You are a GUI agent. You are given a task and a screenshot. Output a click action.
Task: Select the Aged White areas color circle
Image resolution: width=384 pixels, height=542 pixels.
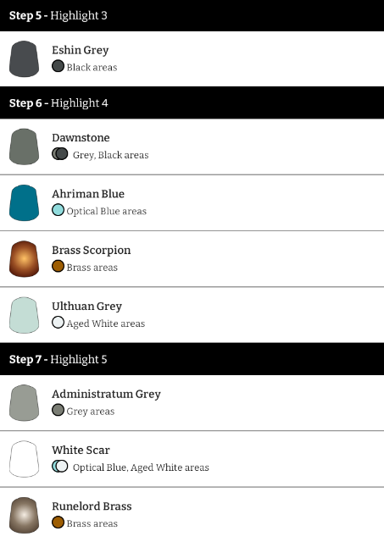58,322
